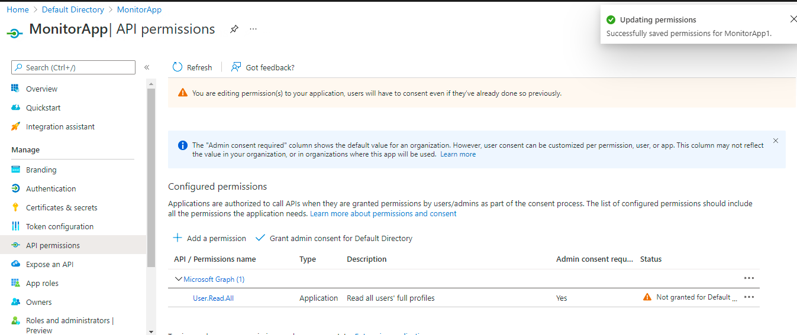Click the App roles icon

pos(15,283)
